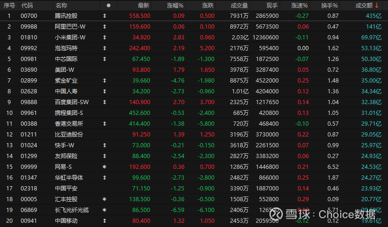Image resolution: width=388 pixels, height=227 pixels.
Task: Click stock code 03690
Action: coord(29,70)
